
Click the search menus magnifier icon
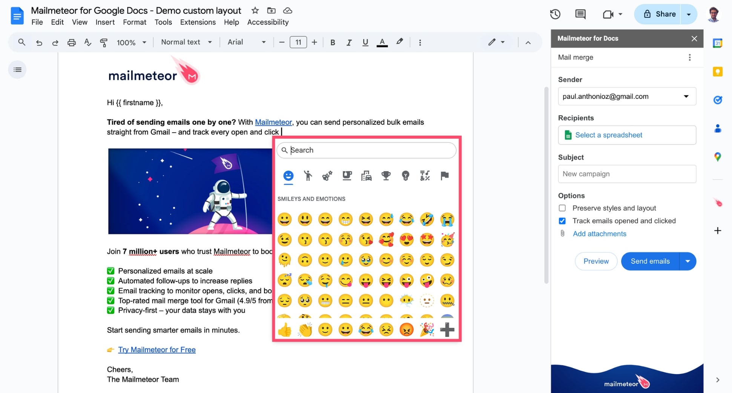[x=21, y=42]
